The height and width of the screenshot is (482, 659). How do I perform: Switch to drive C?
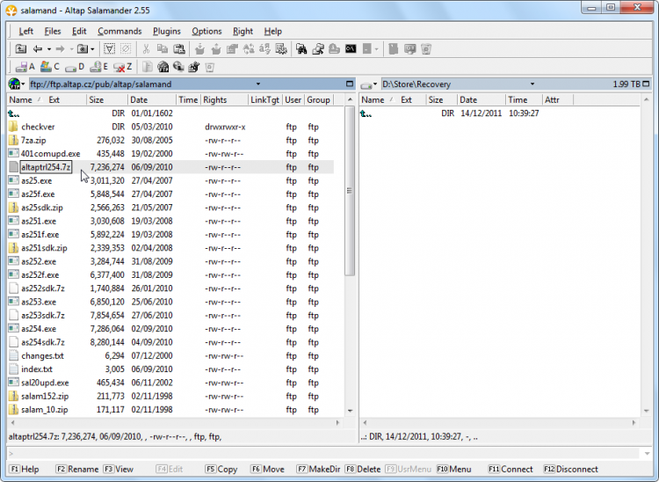pyautogui.click(x=50, y=67)
